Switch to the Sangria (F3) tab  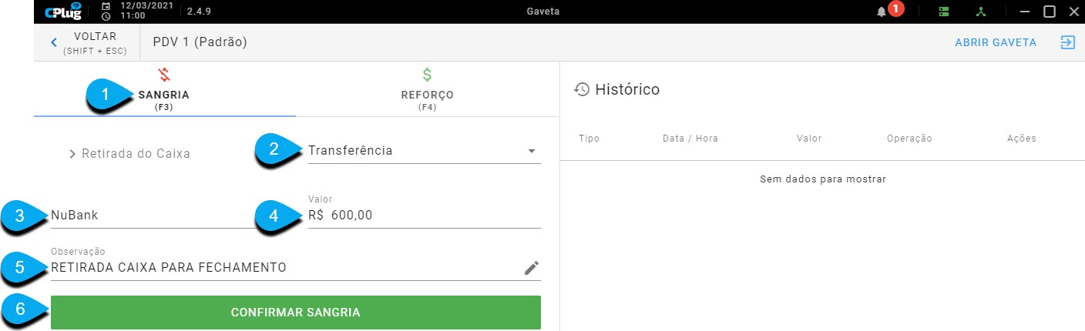tap(164, 89)
